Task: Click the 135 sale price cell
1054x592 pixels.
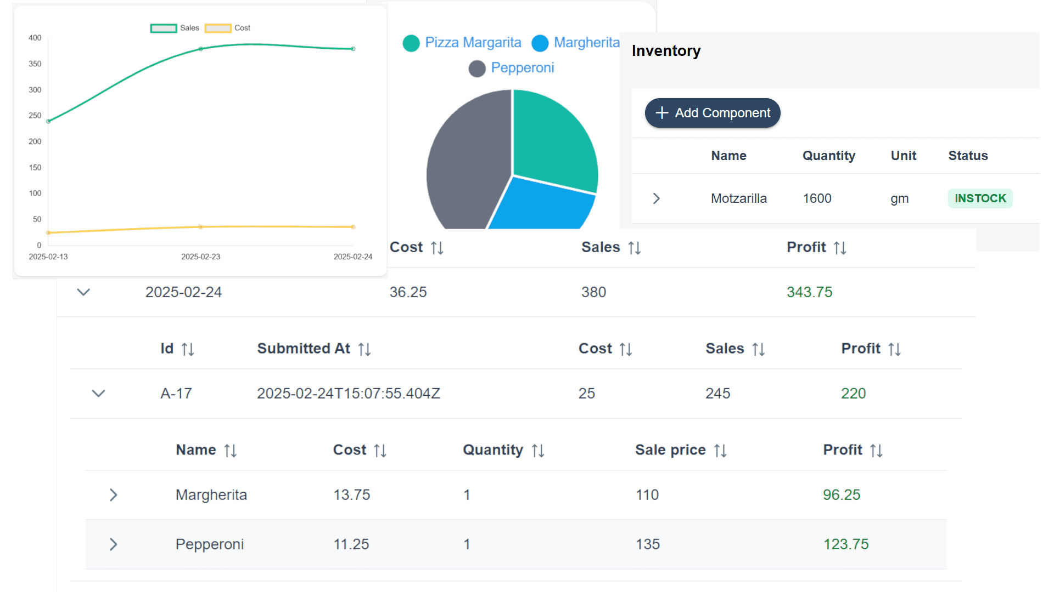Action: pyautogui.click(x=647, y=544)
